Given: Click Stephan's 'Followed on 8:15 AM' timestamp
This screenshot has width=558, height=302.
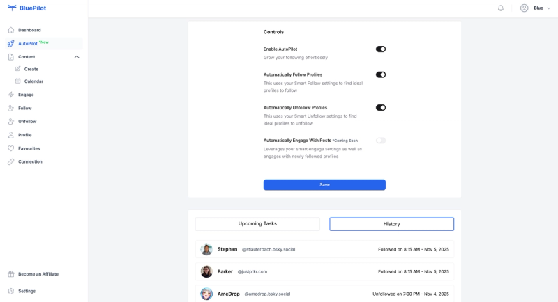Looking at the screenshot, I should click(414, 250).
